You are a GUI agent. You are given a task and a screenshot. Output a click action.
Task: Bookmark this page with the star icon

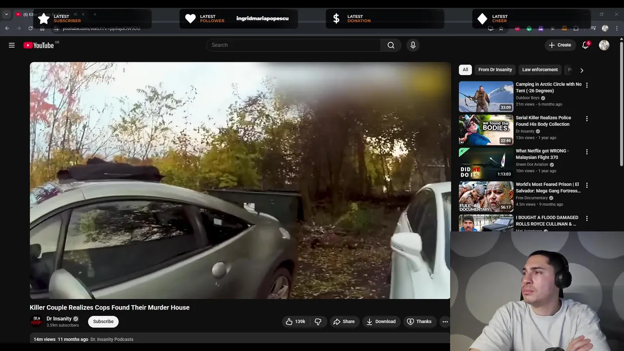[501, 28]
